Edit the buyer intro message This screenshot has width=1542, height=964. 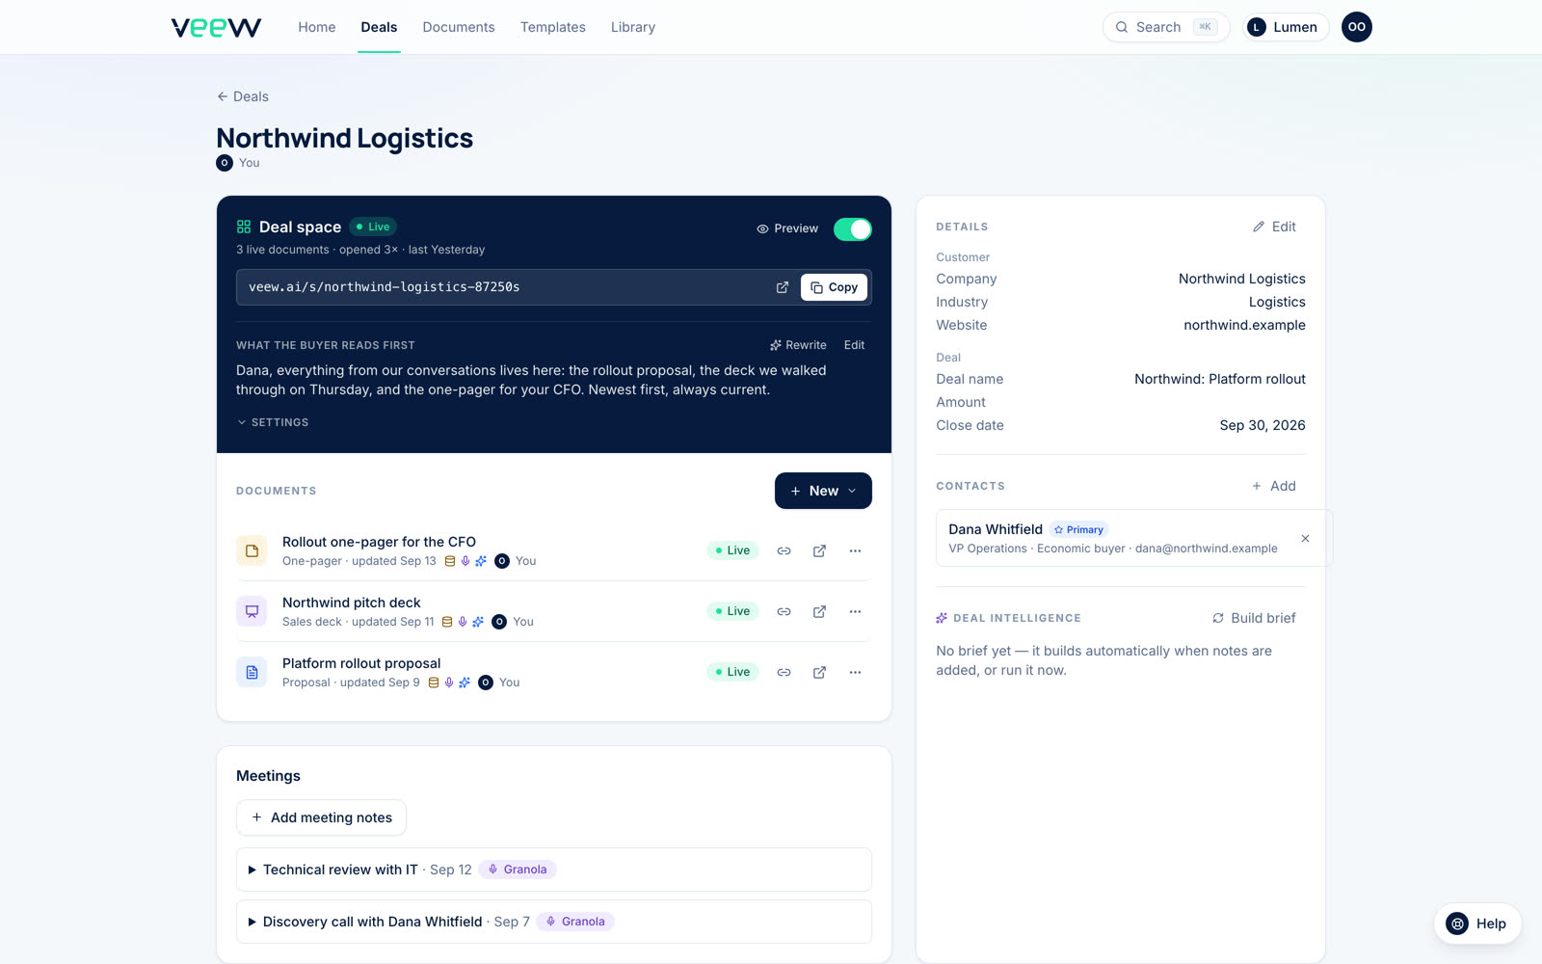(854, 345)
